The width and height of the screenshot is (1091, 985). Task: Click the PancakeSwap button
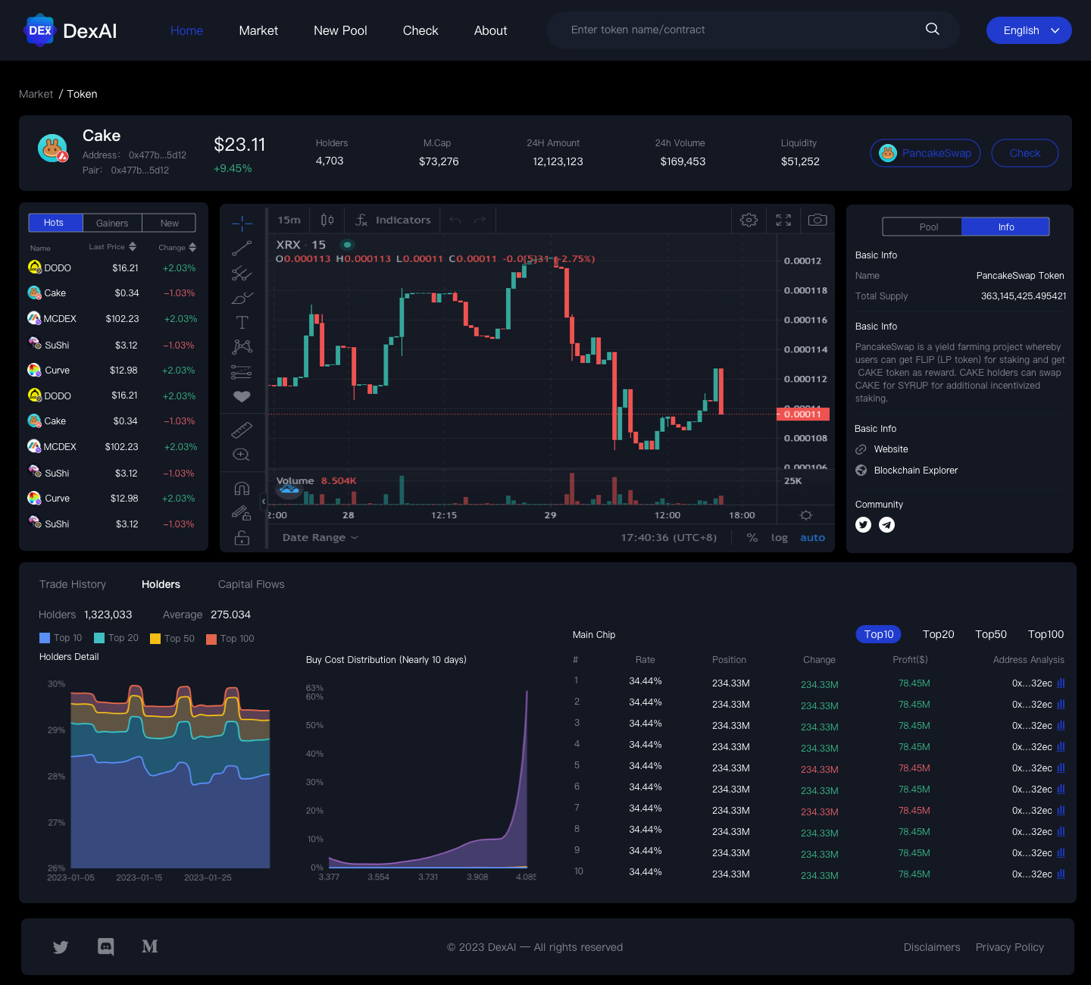coord(926,153)
